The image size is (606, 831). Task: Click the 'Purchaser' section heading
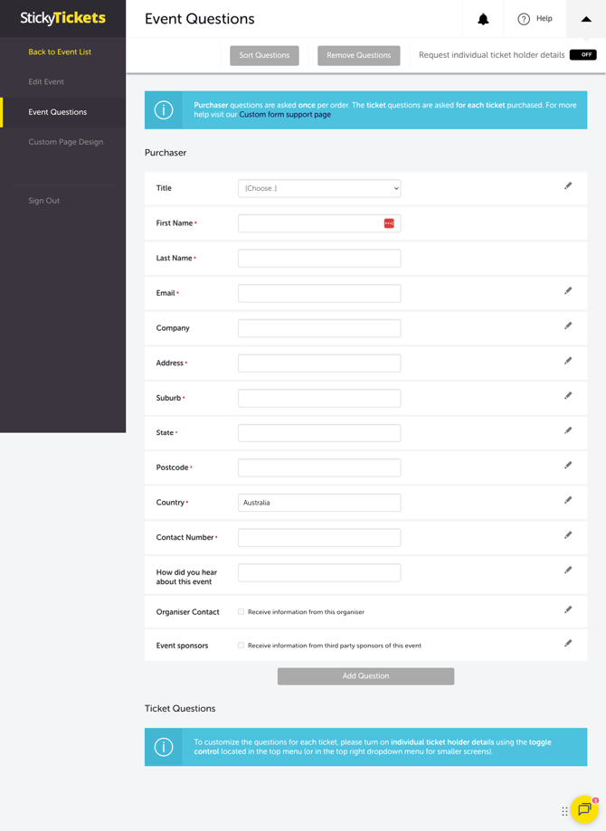tap(166, 153)
